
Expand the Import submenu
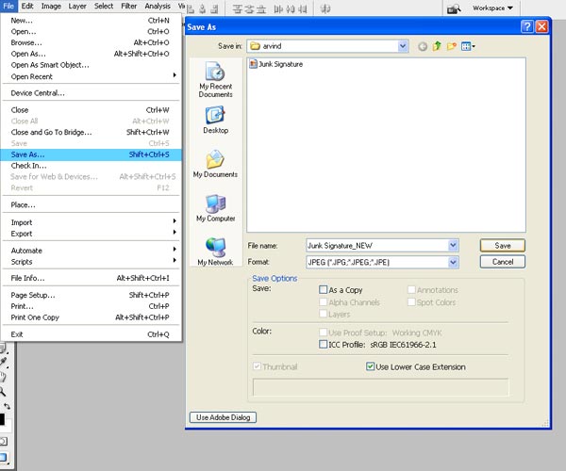pyautogui.click(x=91, y=222)
